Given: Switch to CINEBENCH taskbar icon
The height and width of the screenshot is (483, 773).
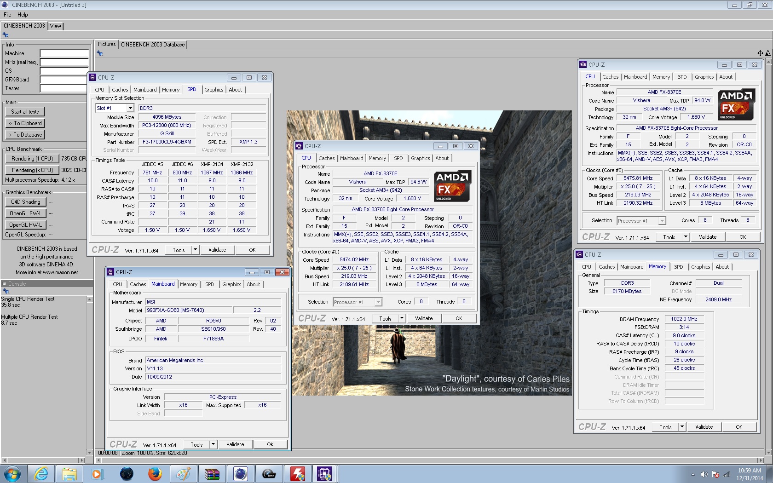Looking at the screenshot, I should pyautogui.click(x=240, y=473).
